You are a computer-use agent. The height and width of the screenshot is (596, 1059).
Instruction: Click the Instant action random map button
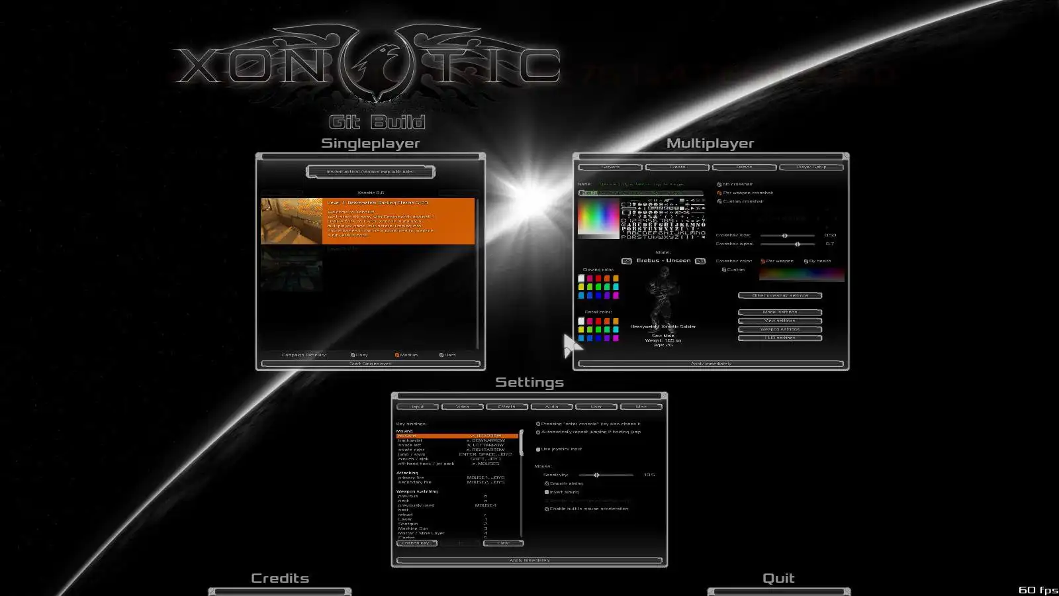point(371,172)
